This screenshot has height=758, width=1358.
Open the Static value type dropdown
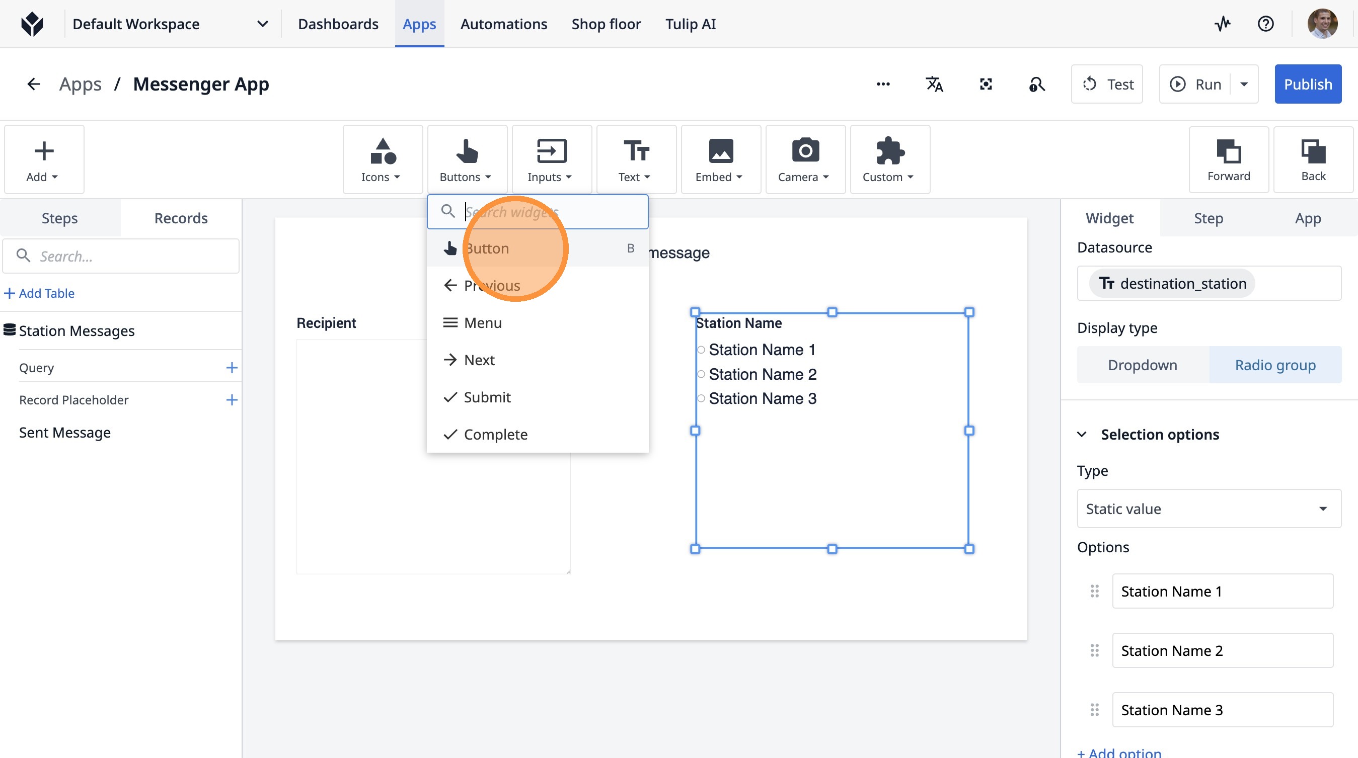click(x=1209, y=509)
